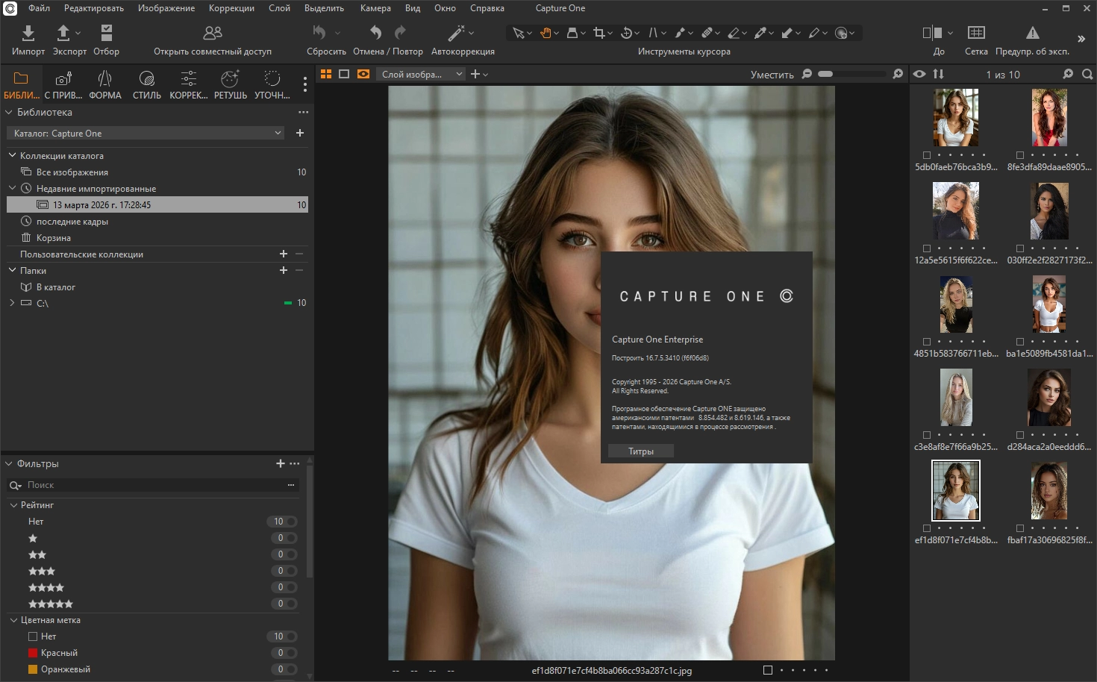Select the Pan hand cursor tool
This screenshot has height=682, width=1097.
point(546,33)
